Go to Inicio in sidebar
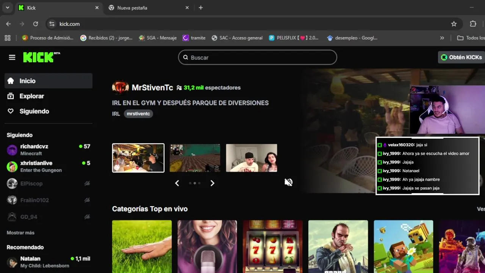 pos(48,81)
